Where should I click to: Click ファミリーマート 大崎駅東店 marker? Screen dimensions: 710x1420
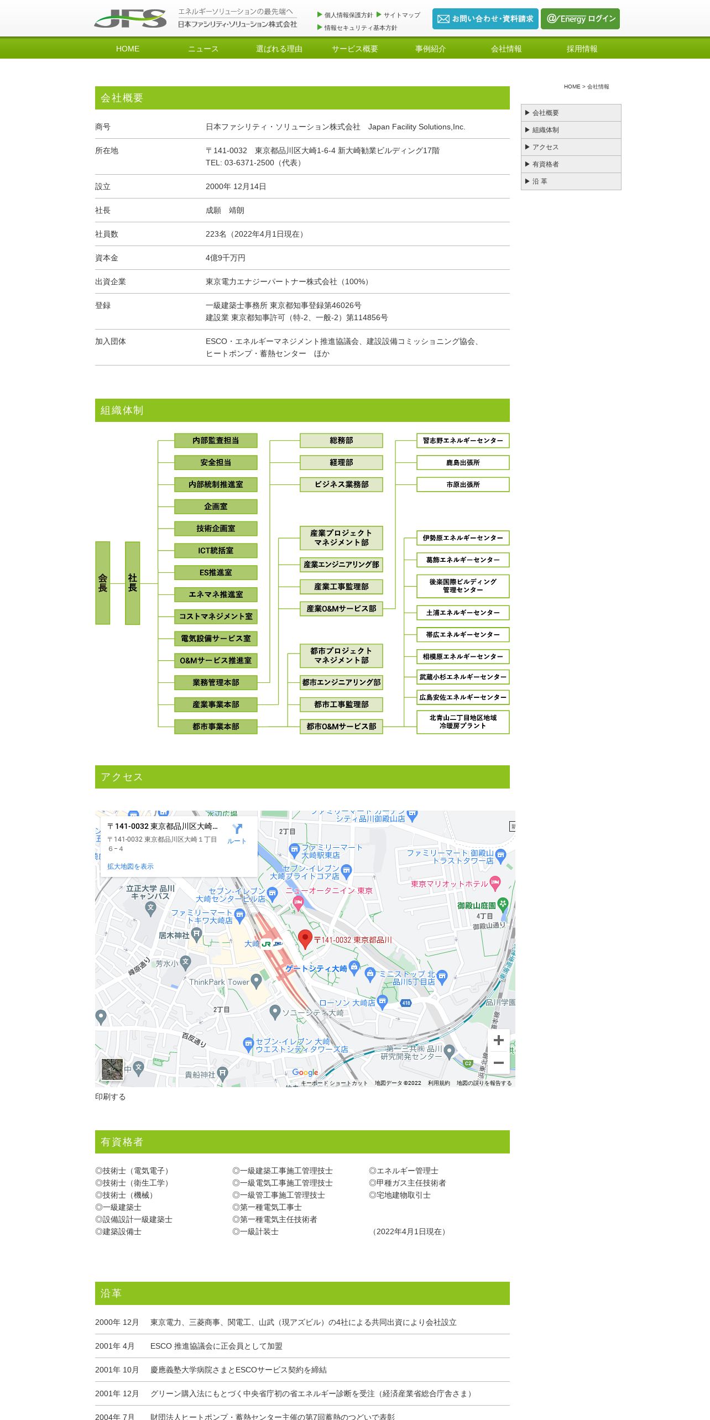click(x=295, y=850)
